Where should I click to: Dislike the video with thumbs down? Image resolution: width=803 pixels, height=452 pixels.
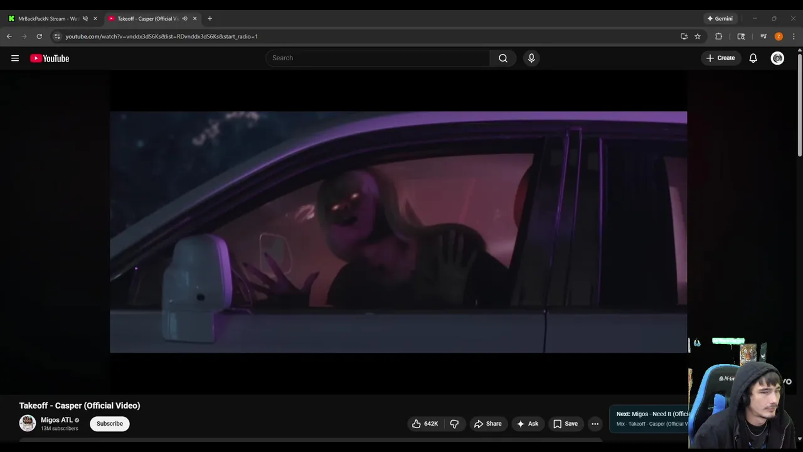454,424
